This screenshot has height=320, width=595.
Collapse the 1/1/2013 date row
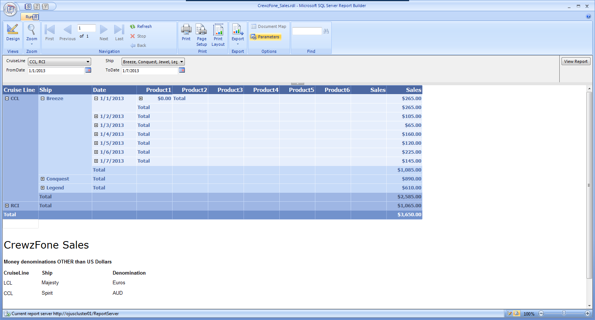96,99
